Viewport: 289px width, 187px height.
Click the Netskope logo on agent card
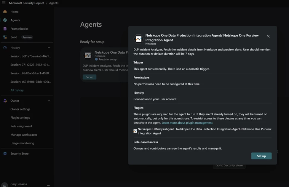click(x=88, y=55)
